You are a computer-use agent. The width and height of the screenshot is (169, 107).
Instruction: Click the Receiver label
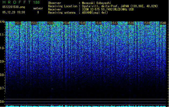pyautogui.click(x=55, y=9)
